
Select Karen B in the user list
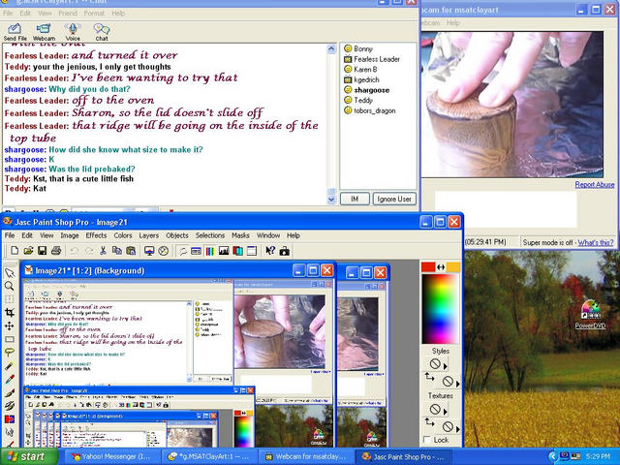360,69
